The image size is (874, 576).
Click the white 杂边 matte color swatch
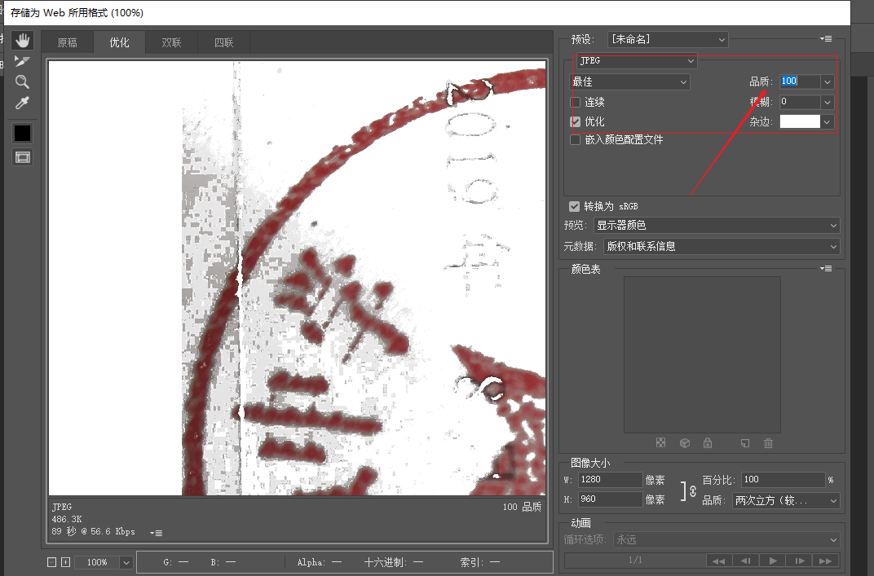(800, 121)
